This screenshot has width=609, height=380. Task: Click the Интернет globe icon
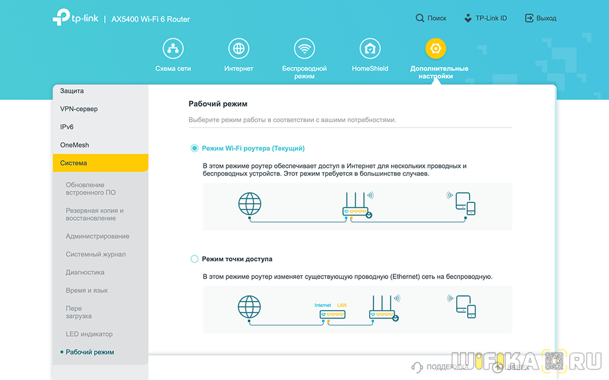(x=239, y=49)
